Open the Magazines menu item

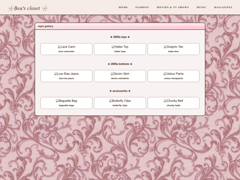[223, 7]
